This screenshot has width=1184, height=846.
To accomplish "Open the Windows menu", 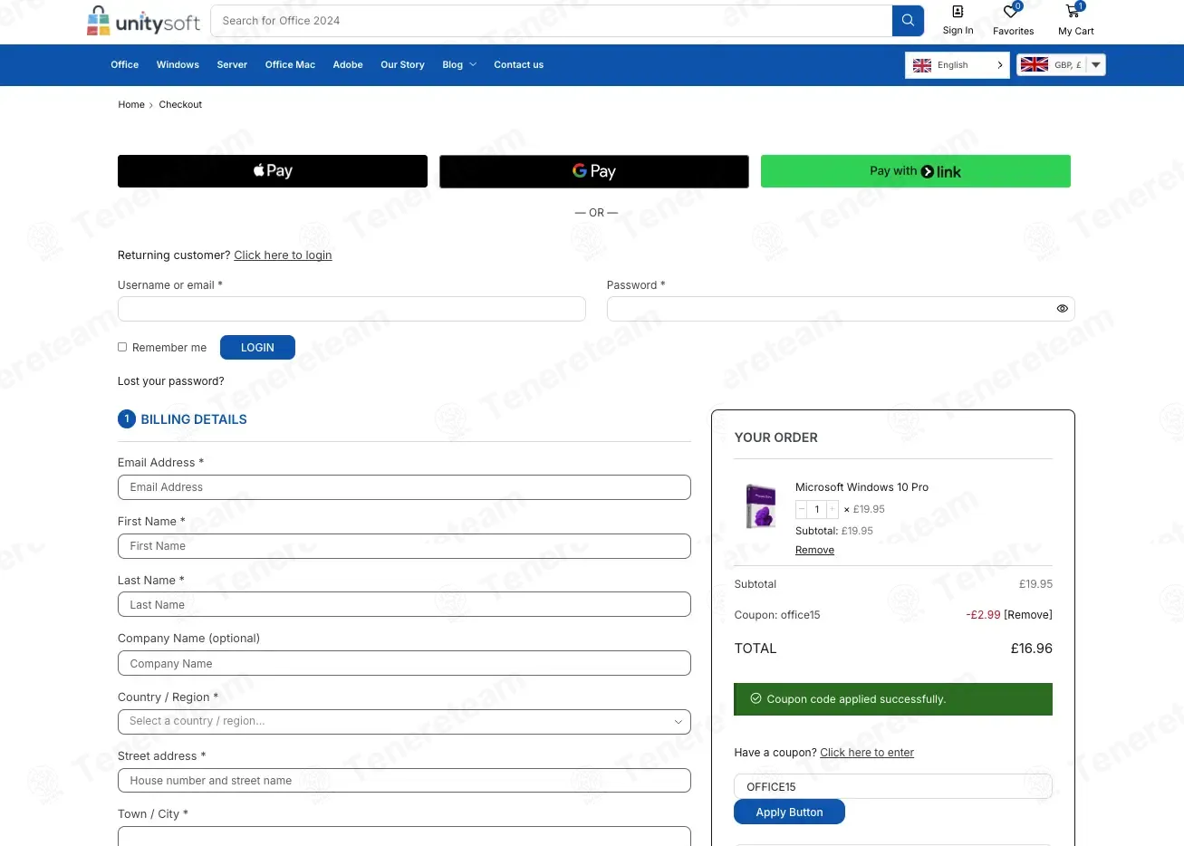I will pos(178,65).
